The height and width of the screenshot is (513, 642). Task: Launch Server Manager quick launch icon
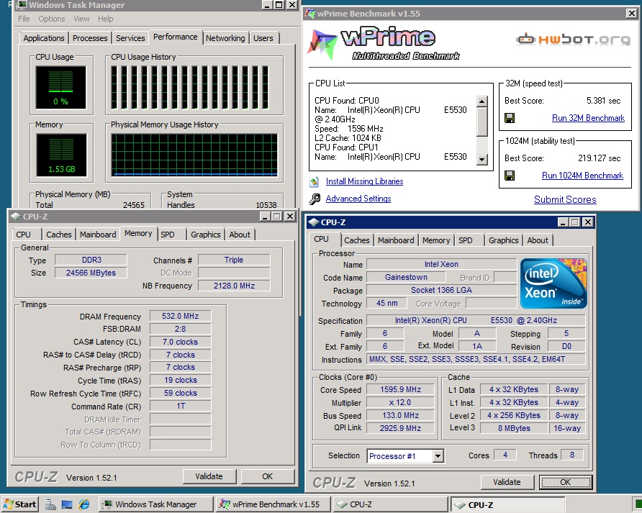pos(51,504)
